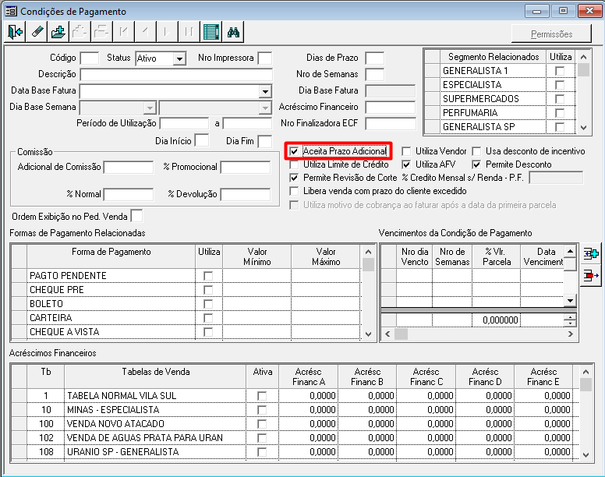The width and height of the screenshot is (605, 477).
Task: Open the Status dropdown
Action: (179, 59)
